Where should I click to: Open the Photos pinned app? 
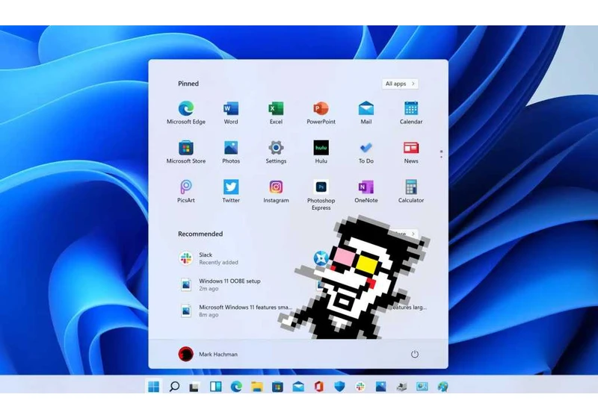pos(231,152)
